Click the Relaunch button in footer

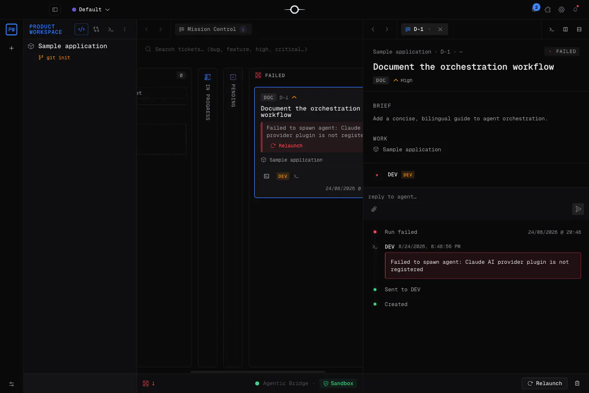tap(545, 383)
